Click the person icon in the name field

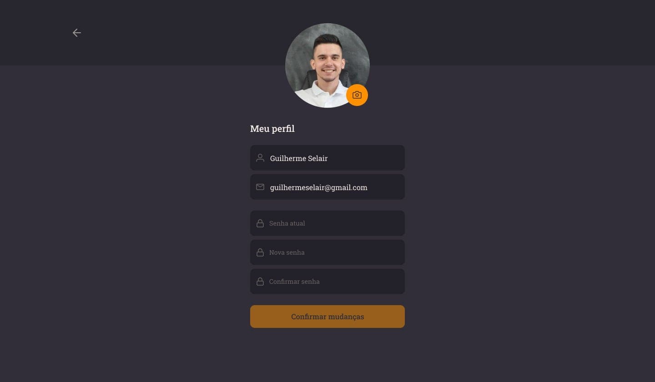click(x=260, y=158)
